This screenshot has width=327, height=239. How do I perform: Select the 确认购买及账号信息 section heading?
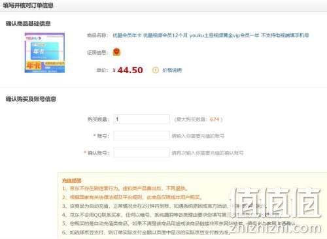point(31,99)
